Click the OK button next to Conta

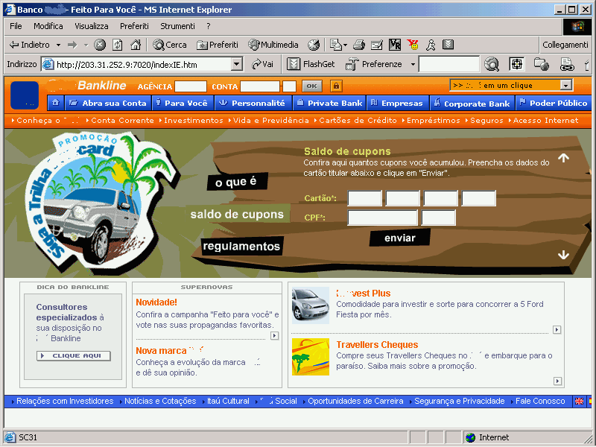pyautogui.click(x=312, y=86)
